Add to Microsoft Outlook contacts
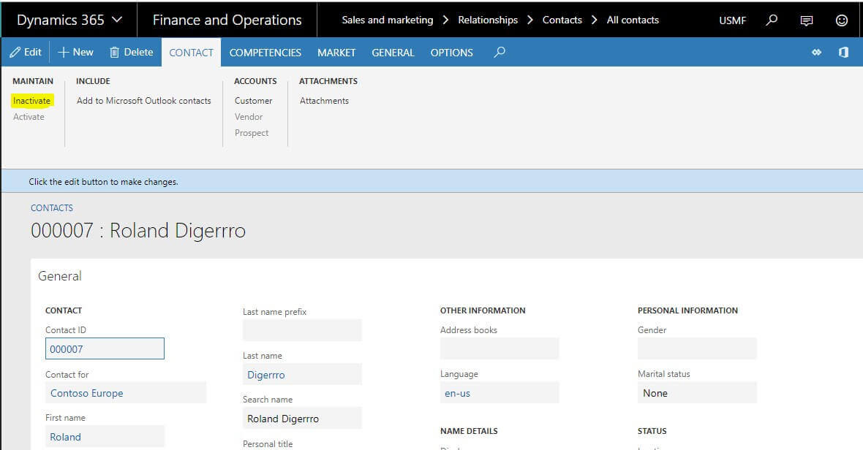 (143, 101)
